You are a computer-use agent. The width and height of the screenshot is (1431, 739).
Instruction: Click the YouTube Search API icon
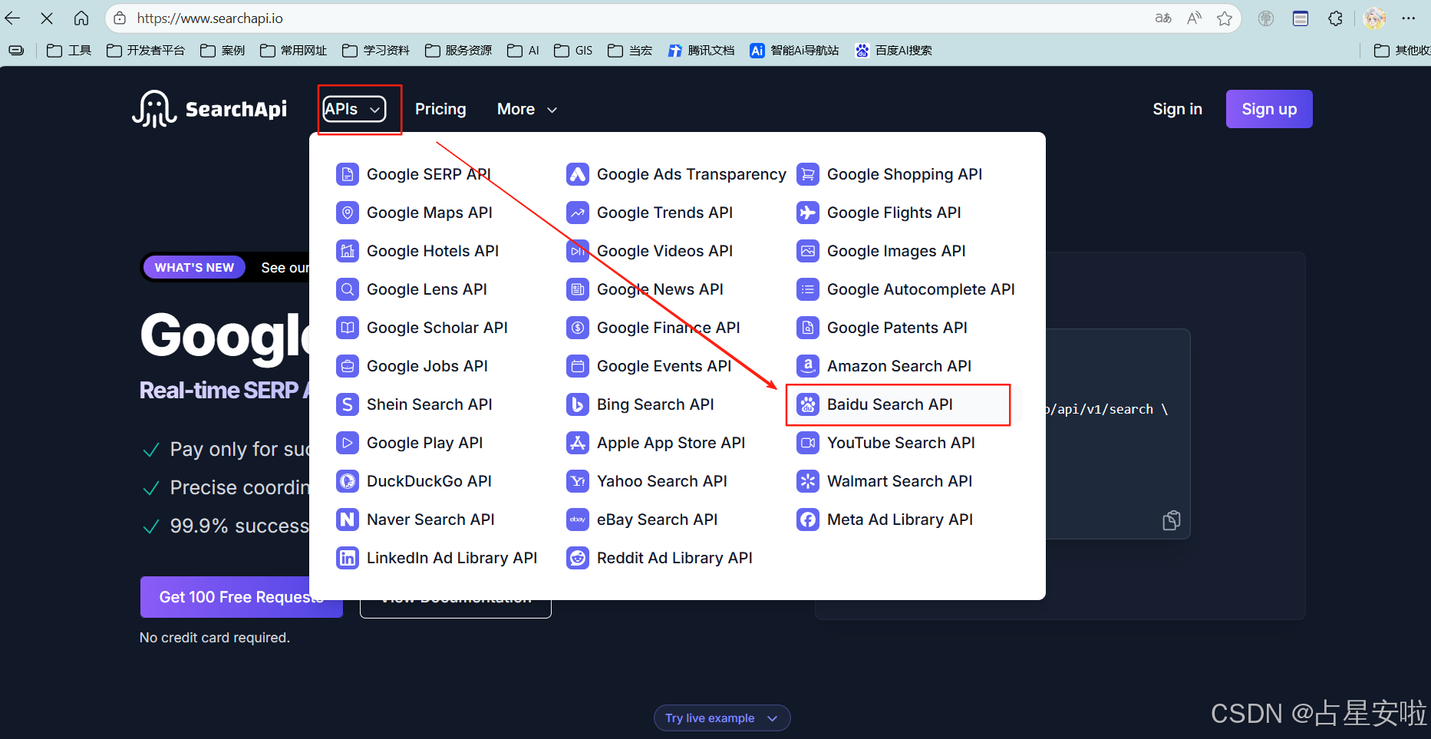808,443
